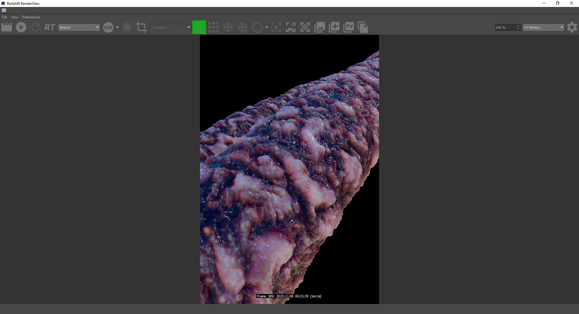Click the bucket grid icon
579x314 pixels.
[x=214, y=27]
